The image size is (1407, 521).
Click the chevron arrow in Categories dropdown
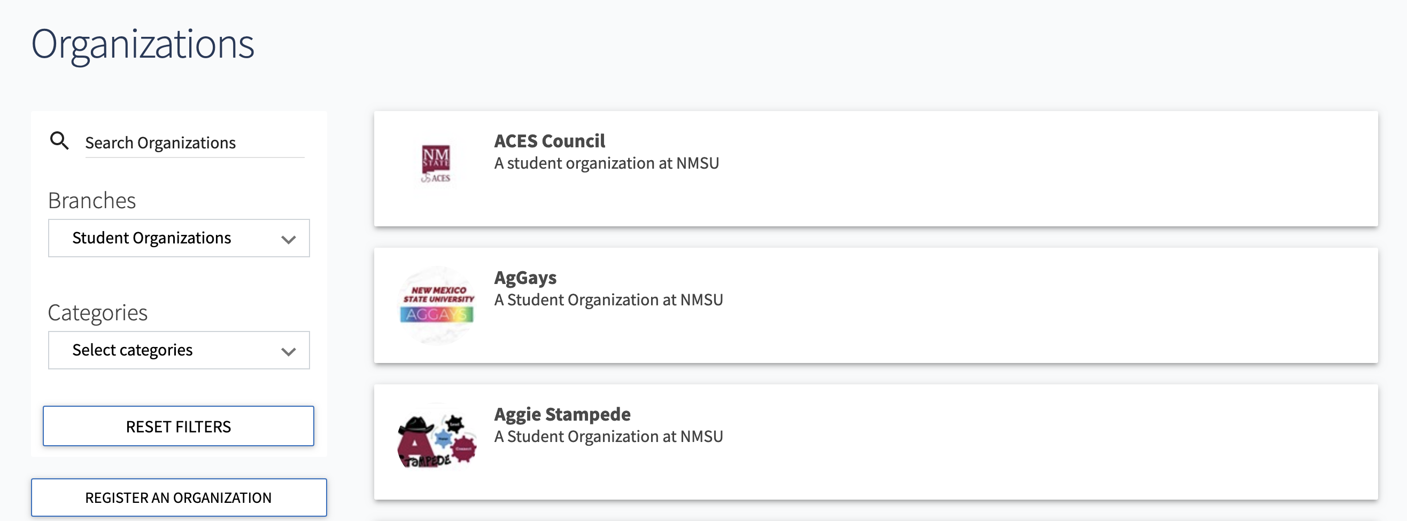pyautogui.click(x=288, y=351)
